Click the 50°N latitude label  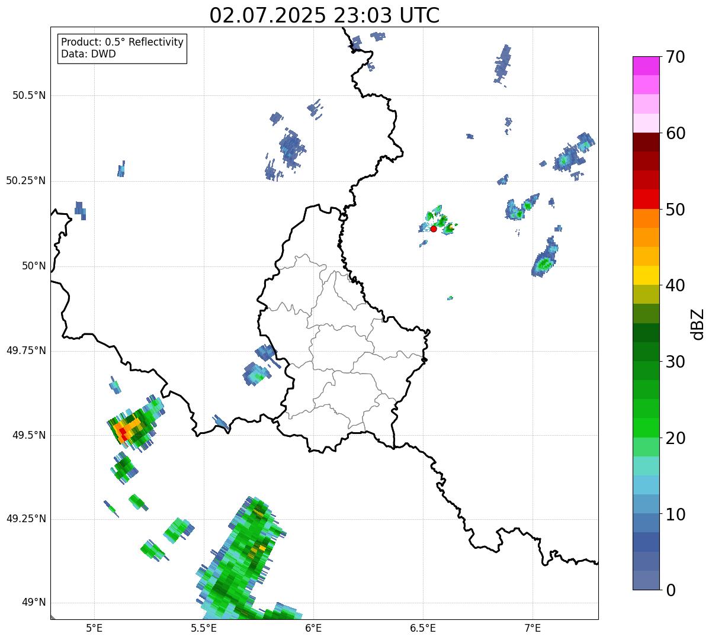pyautogui.click(x=34, y=266)
